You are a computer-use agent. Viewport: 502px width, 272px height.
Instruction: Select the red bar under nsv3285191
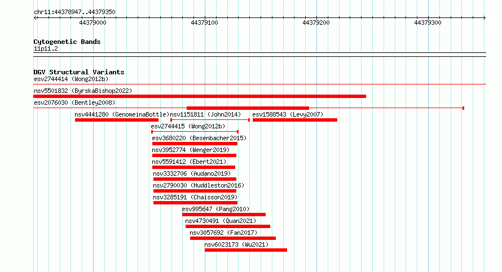point(195,203)
